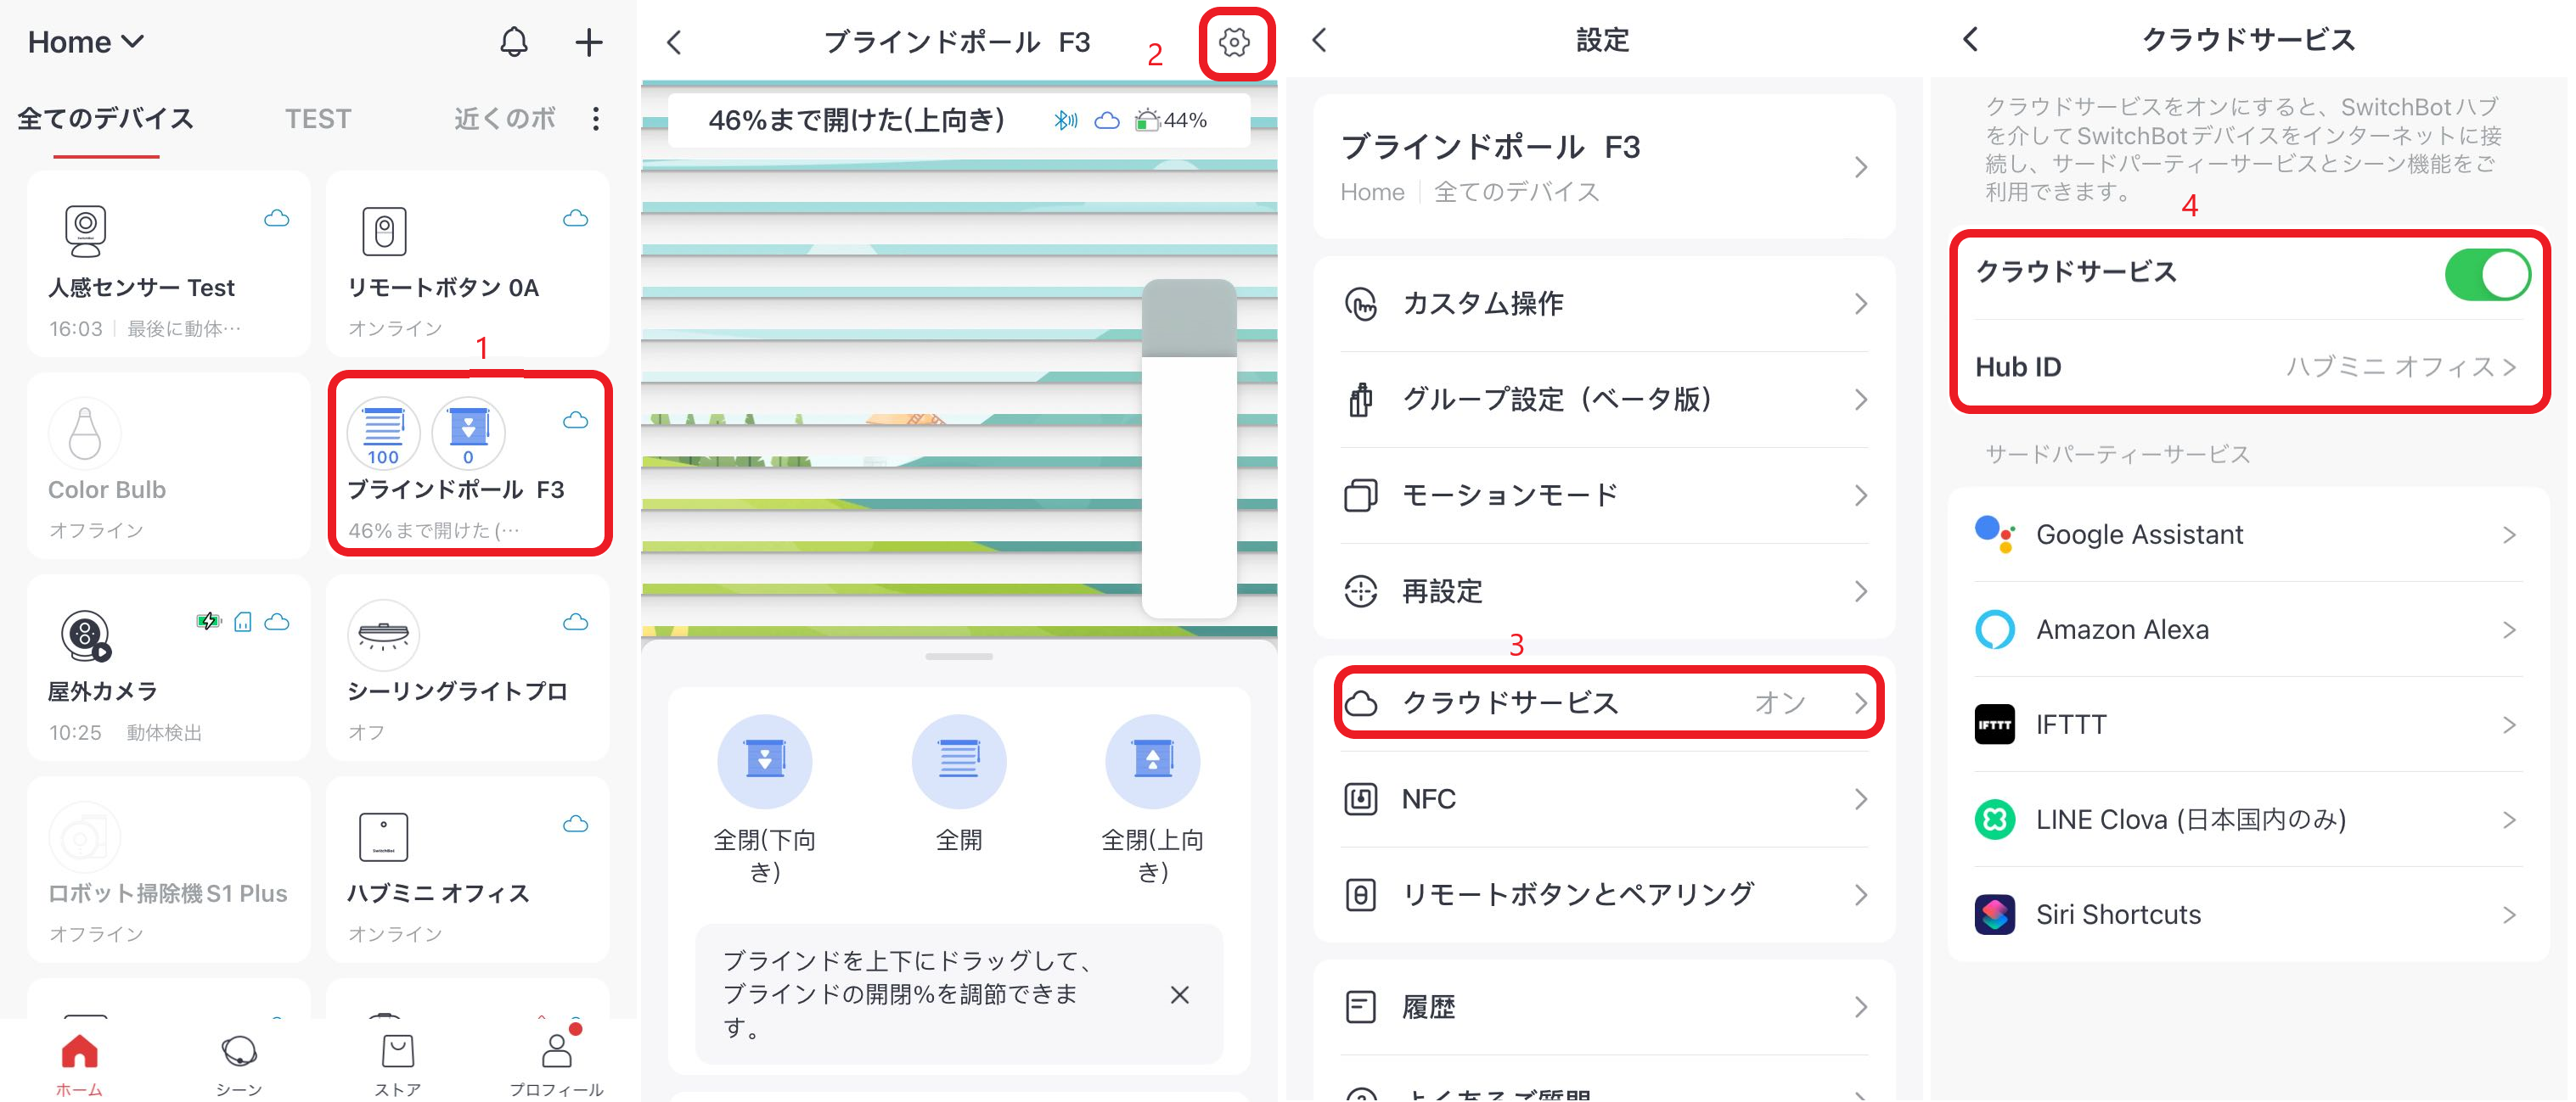
Task: Open device settings gear icon
Action: 1235,42
